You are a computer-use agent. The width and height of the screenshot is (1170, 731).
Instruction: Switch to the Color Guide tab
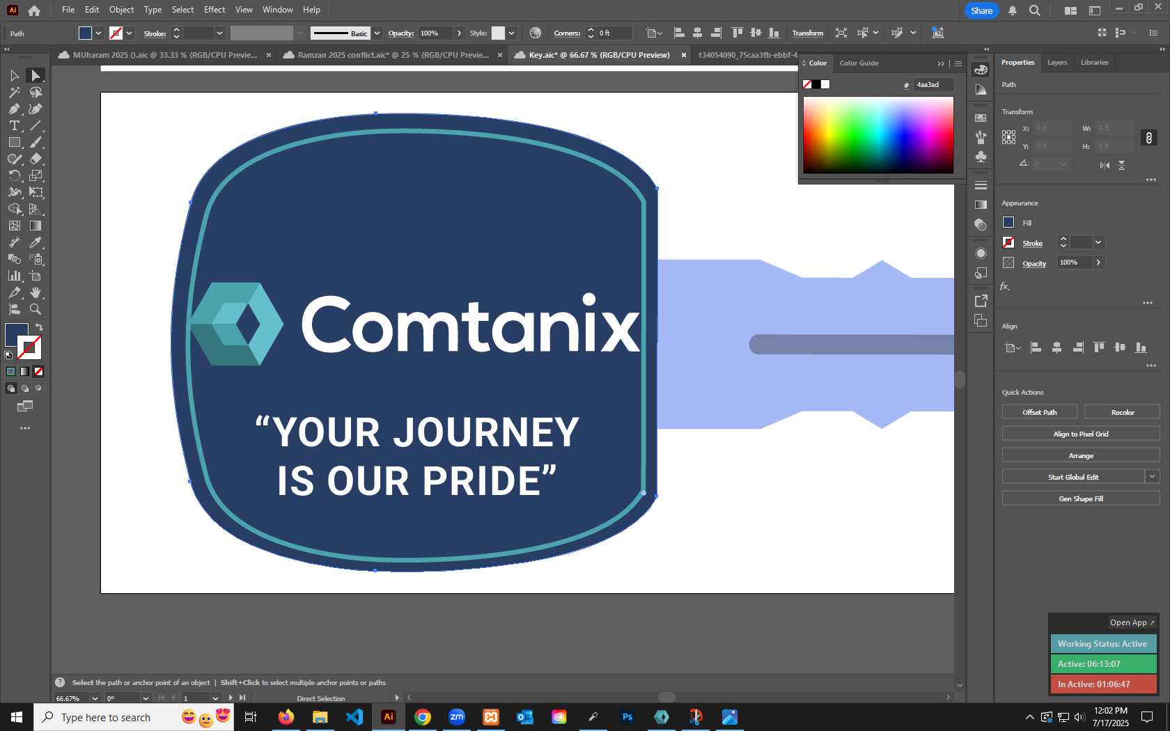click(859, 63)
